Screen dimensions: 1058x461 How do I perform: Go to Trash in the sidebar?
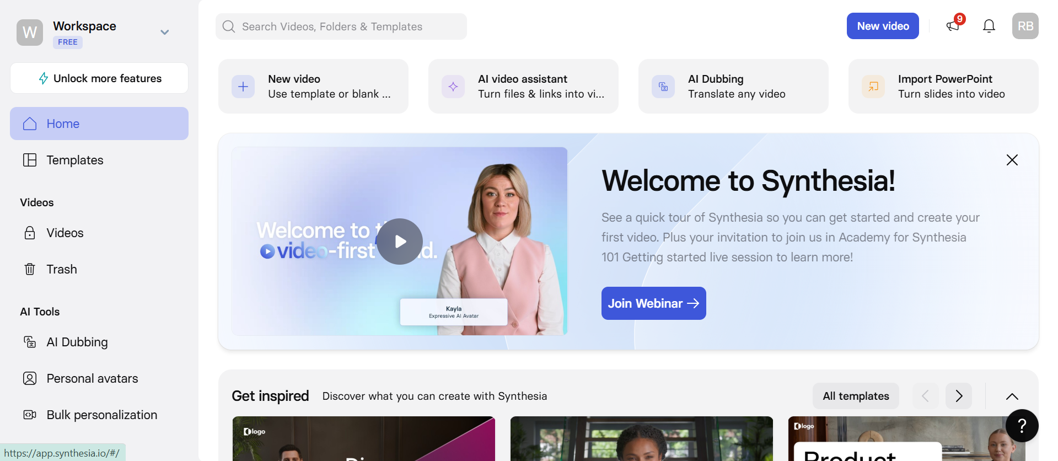61,269
